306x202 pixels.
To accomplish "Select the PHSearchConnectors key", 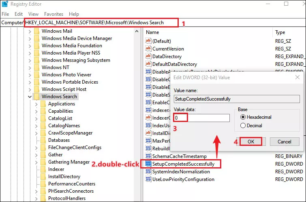I will click(x=71, y=191).
